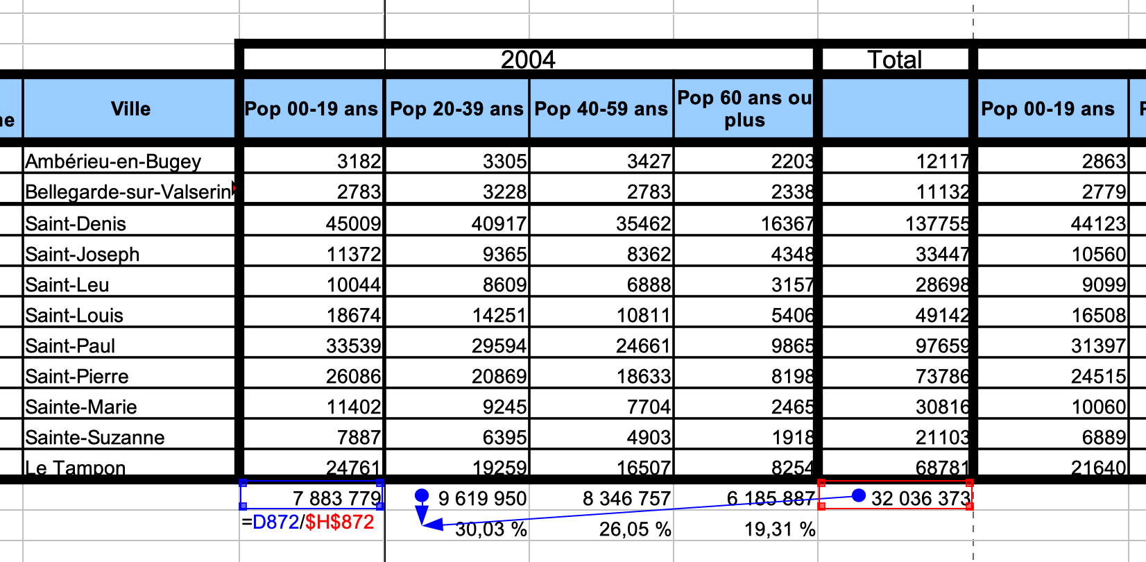Click the Pop 20-39 ans header
The width and height of the screenshot is (1146, 562).
point(456,109)
